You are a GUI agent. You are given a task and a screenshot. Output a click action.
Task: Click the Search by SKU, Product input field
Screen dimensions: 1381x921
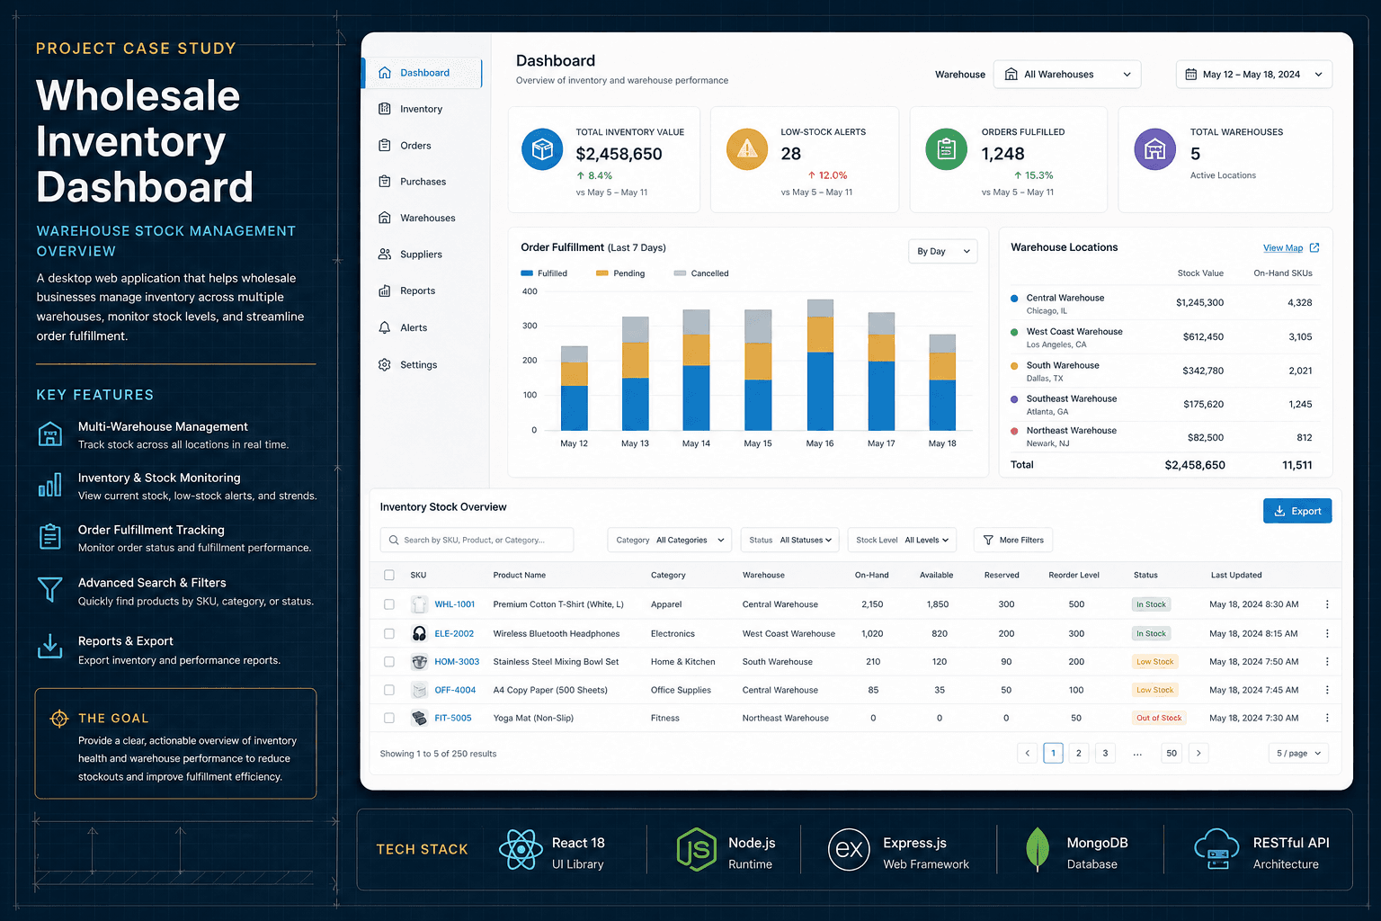click(x=477, y=540)
